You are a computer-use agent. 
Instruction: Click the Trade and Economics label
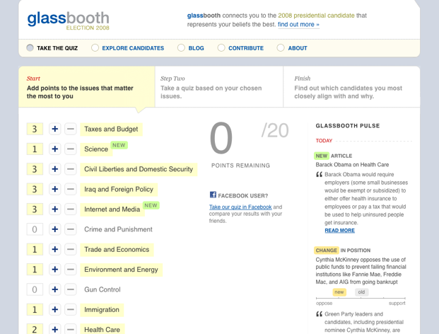117,250
